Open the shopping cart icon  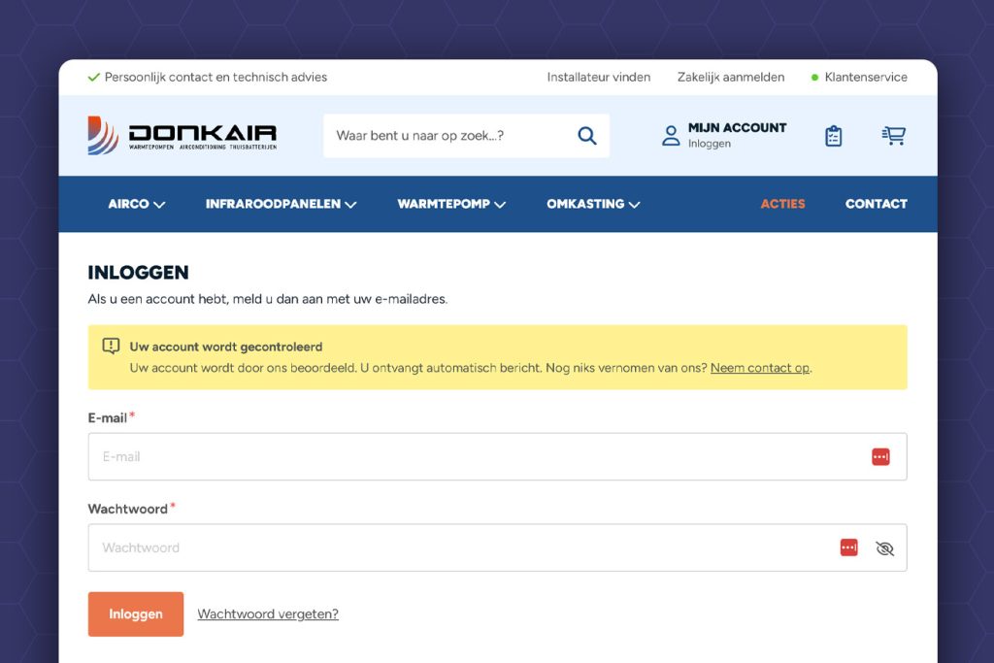[x=893, y=136]
